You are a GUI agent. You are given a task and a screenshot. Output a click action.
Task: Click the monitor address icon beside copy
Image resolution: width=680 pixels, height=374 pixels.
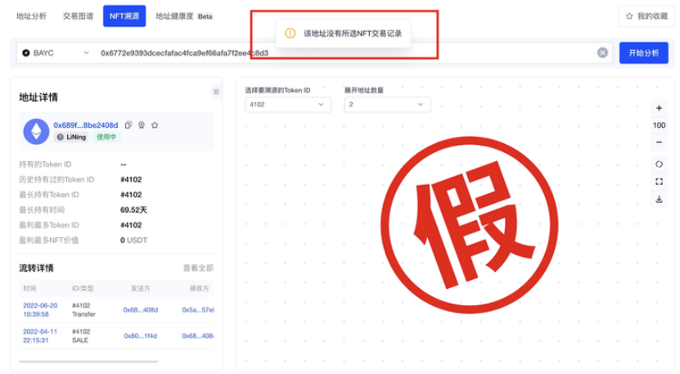[142, 125]
